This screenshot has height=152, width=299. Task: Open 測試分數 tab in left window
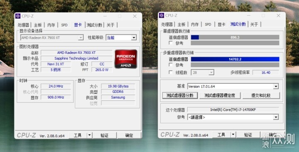tap(94, 25)
